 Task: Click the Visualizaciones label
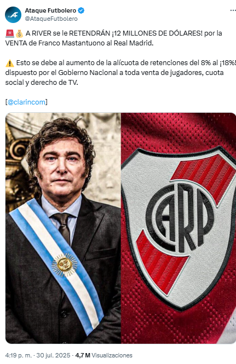(112, 355)
